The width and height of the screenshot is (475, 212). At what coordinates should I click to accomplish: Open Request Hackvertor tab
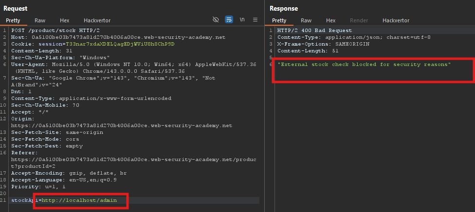[97, 20]
